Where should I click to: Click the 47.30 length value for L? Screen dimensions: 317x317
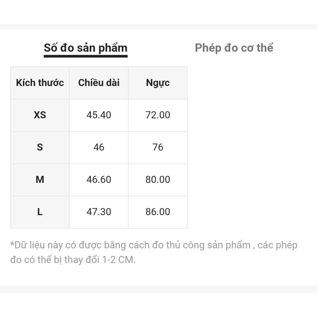[99, 212]
